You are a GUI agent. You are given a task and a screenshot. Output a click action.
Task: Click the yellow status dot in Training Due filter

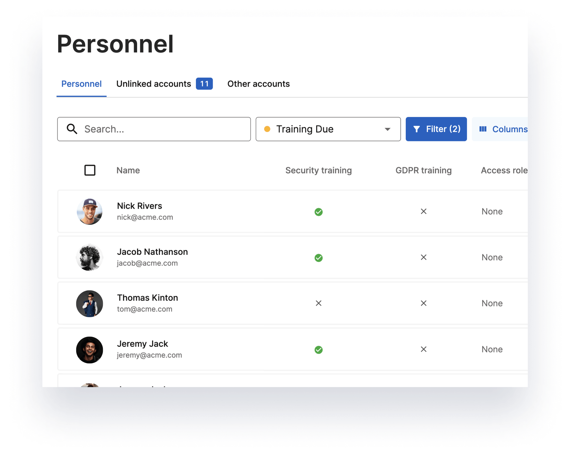click(x=268, y=129)
